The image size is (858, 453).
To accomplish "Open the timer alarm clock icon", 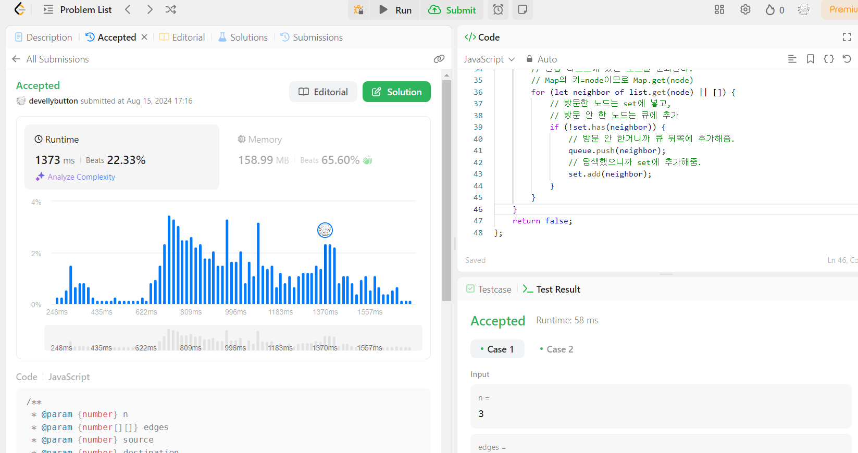I will click(498, 10).
